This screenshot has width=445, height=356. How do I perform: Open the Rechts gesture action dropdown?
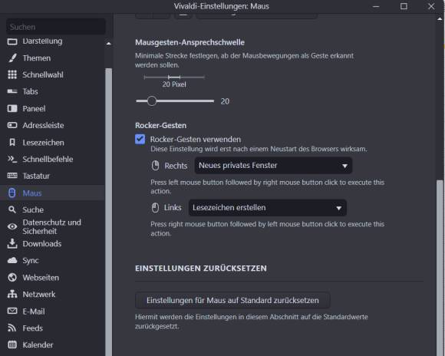pyautogui.click(x=273, y=166)
